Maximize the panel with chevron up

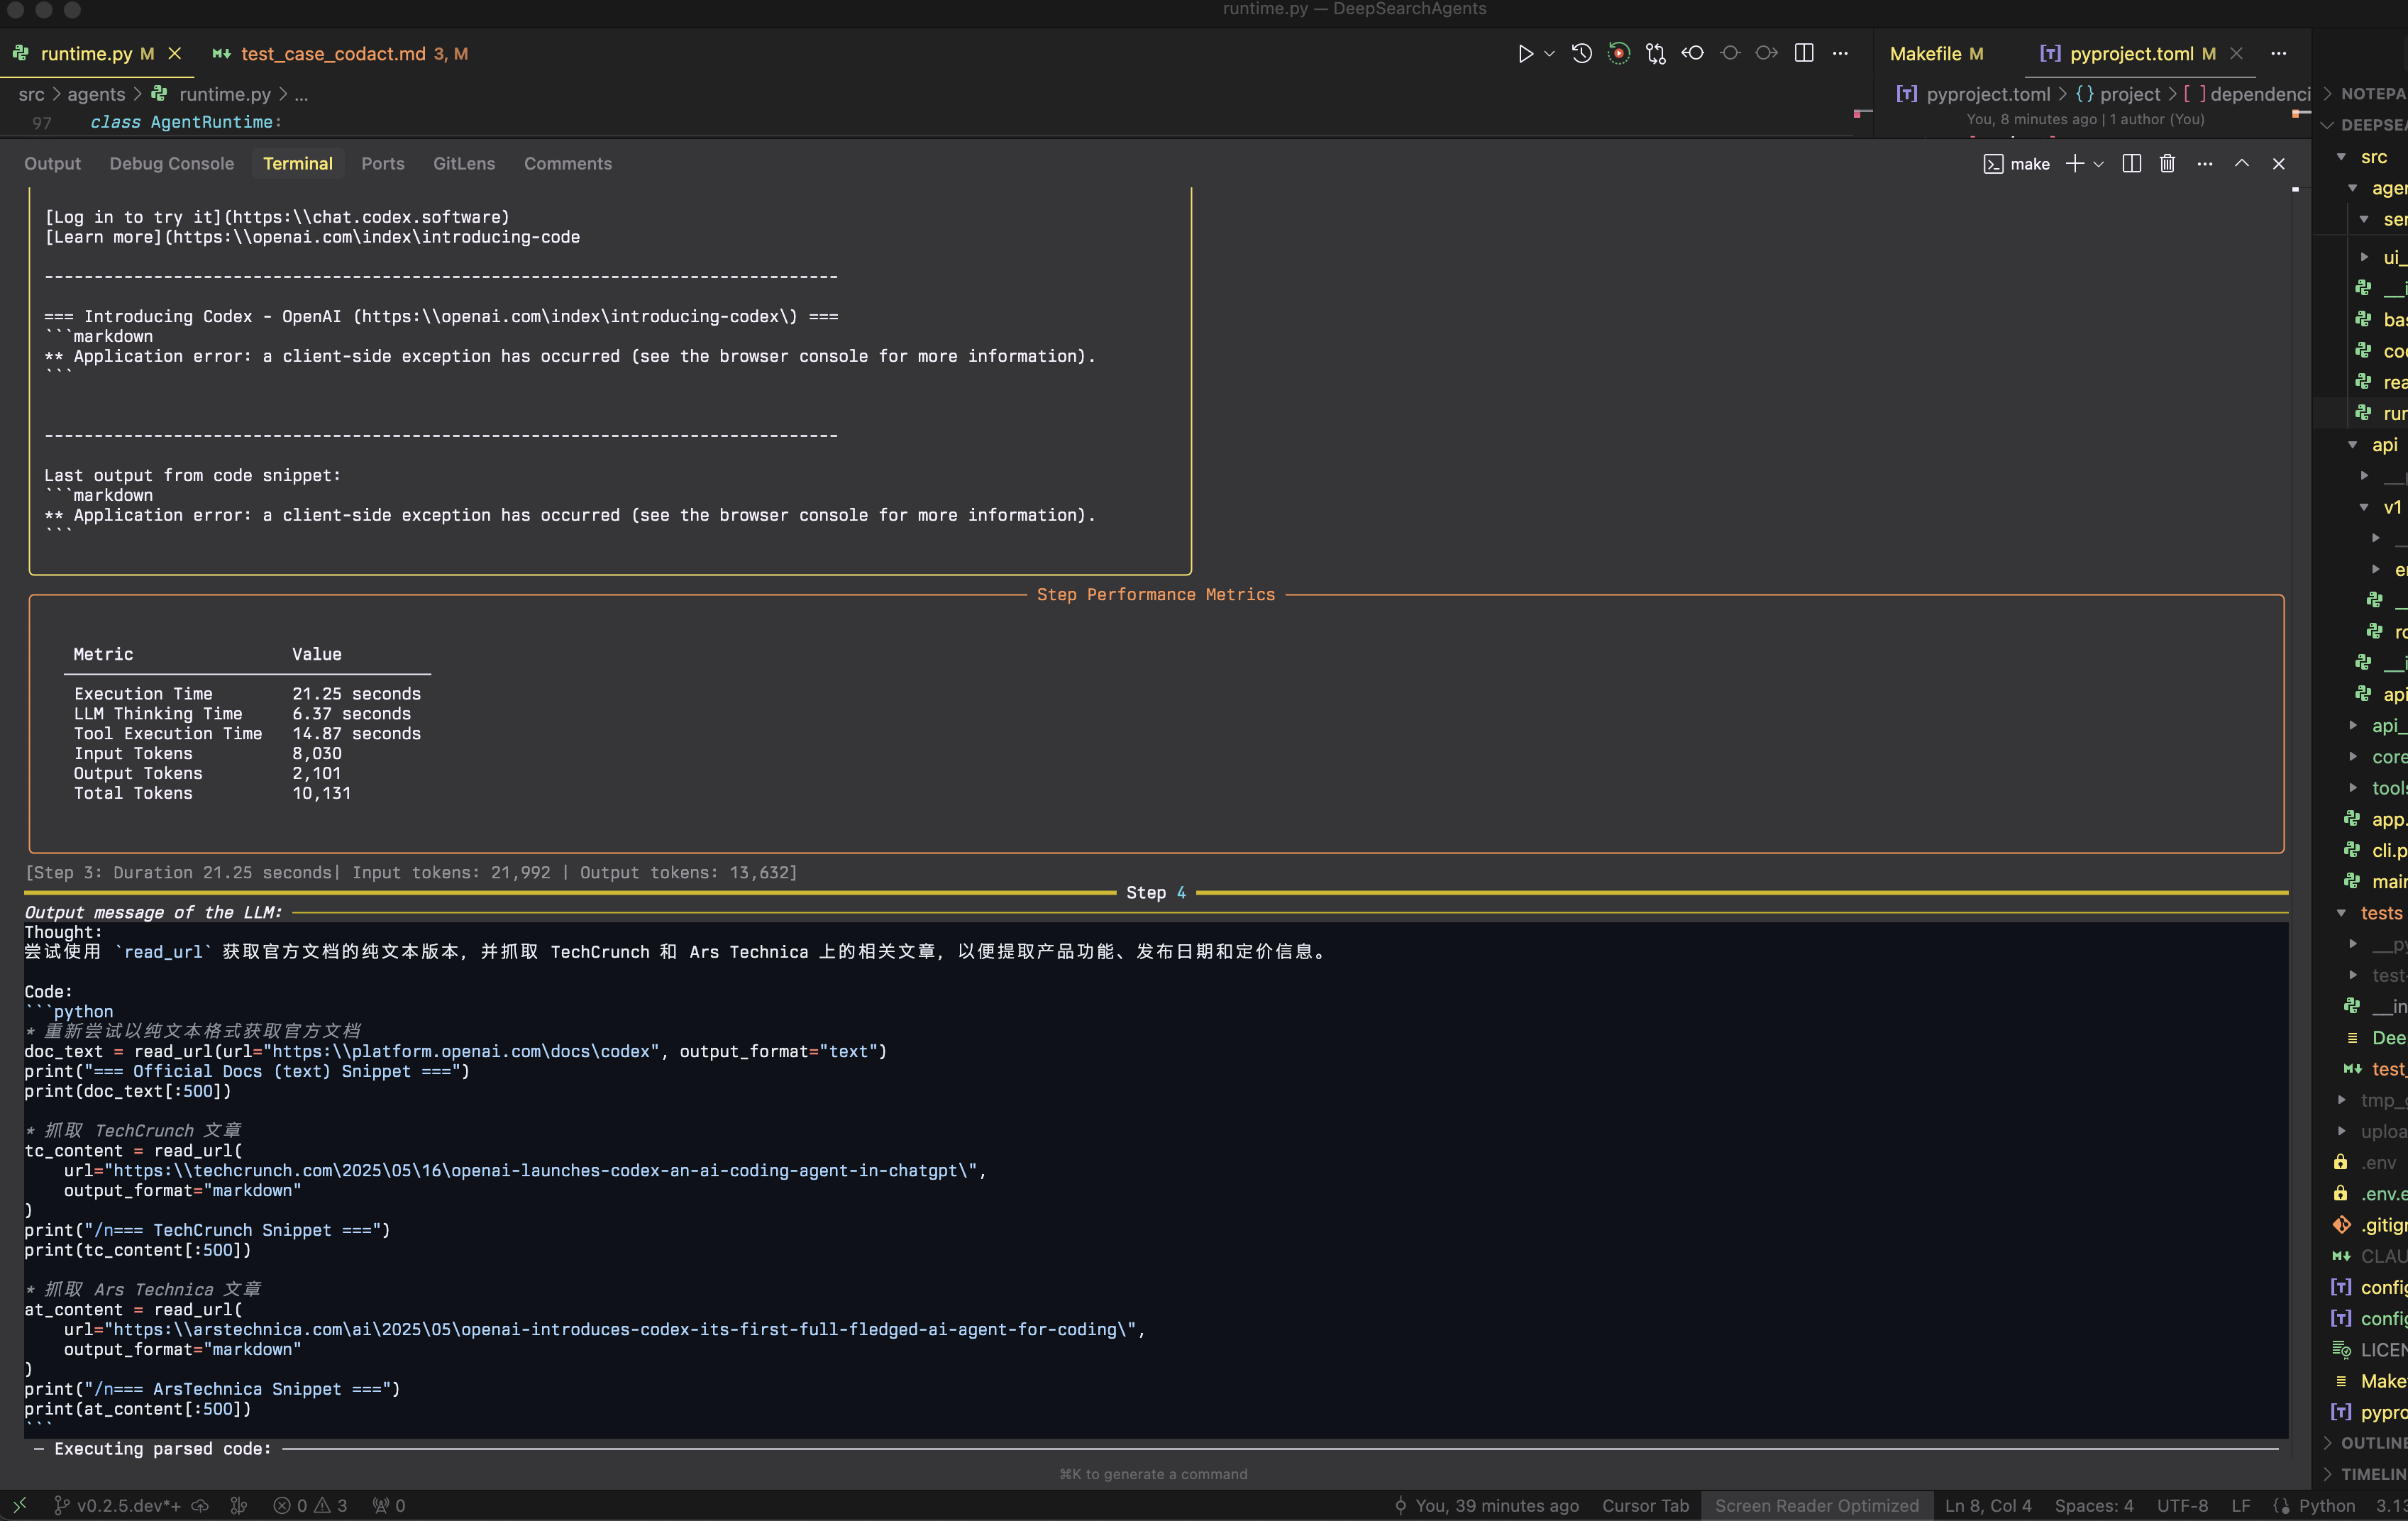(x=2242, y=163)
